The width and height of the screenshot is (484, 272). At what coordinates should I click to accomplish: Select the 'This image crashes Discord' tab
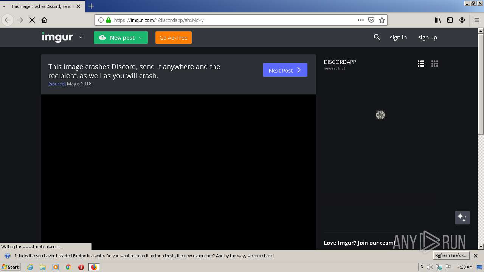tap(42, 6)
